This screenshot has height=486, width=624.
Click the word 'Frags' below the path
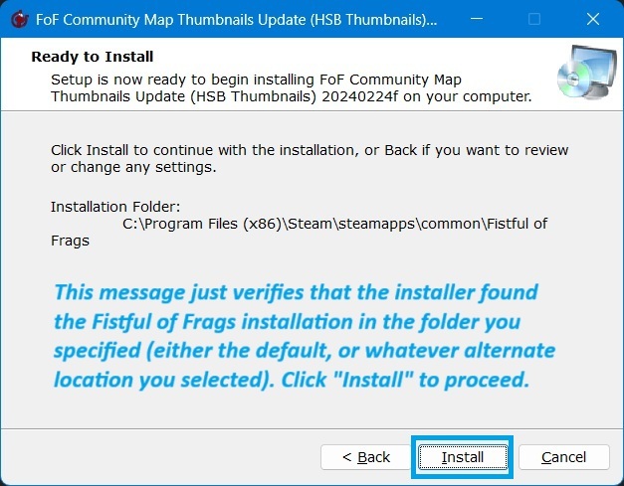point(70,241)
